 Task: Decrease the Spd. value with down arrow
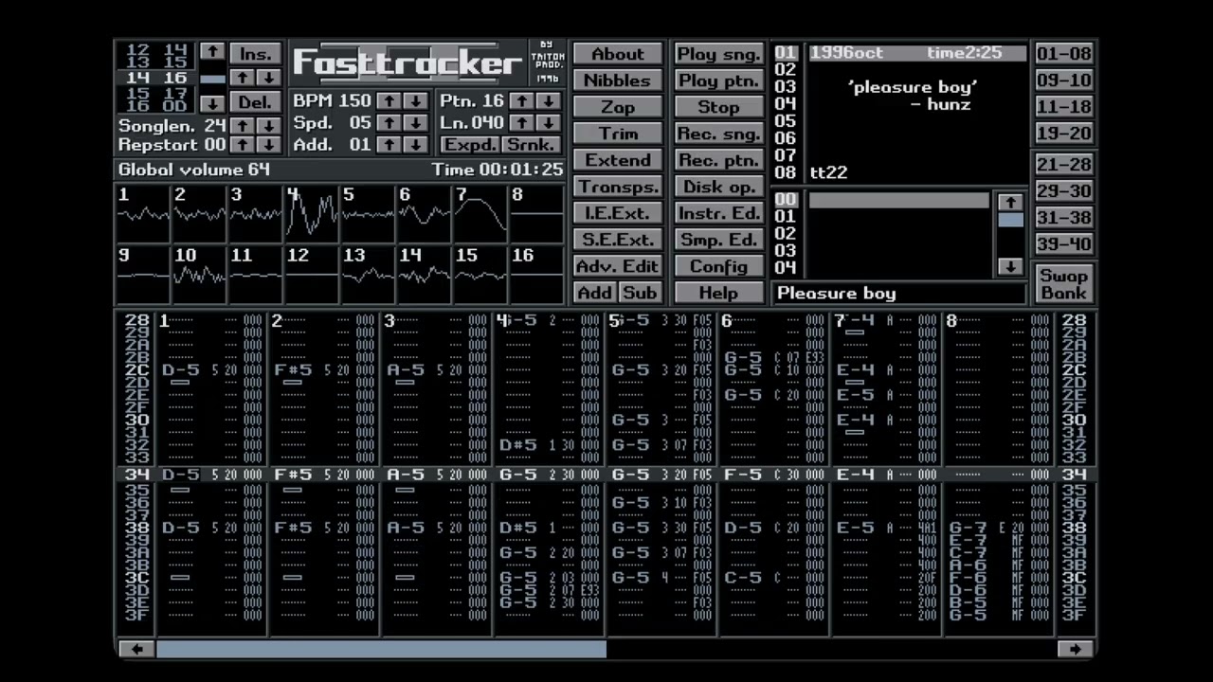click(415, 122)
